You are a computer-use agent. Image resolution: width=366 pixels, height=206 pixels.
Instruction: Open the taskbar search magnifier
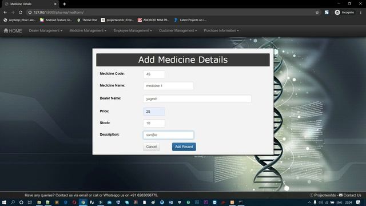tap(13, 202)
